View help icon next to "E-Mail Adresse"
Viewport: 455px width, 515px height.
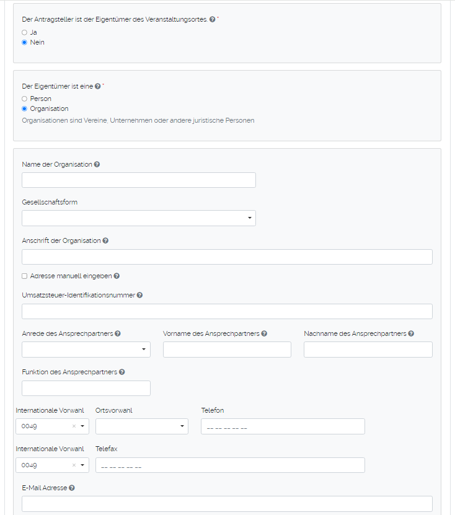[73, 487]
